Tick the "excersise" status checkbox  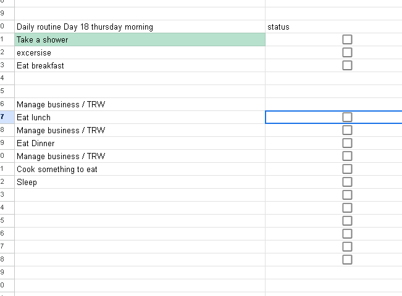coord(347,52)
